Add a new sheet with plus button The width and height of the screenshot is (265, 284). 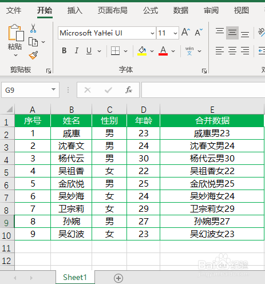(x=118, y=278)
